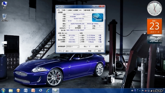Click the extended model value 25

(85, 28)
